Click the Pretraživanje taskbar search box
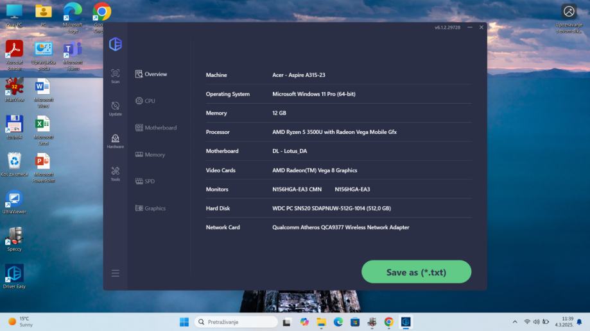This screenshot has height=331, width=590. click(x=236, y=322)
